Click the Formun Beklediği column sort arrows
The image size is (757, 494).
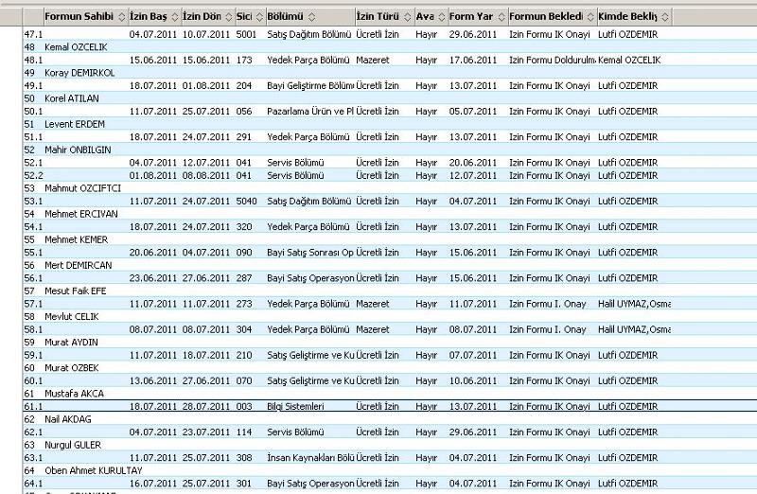(x=590, y=17)
